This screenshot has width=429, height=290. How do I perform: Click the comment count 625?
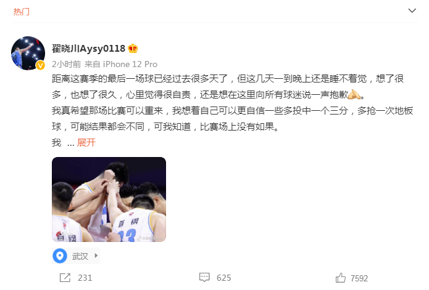pyautogui.click(x=224, y=278)
